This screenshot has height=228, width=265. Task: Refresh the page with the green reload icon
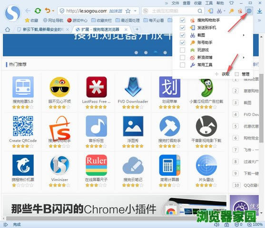click(38, 11)
